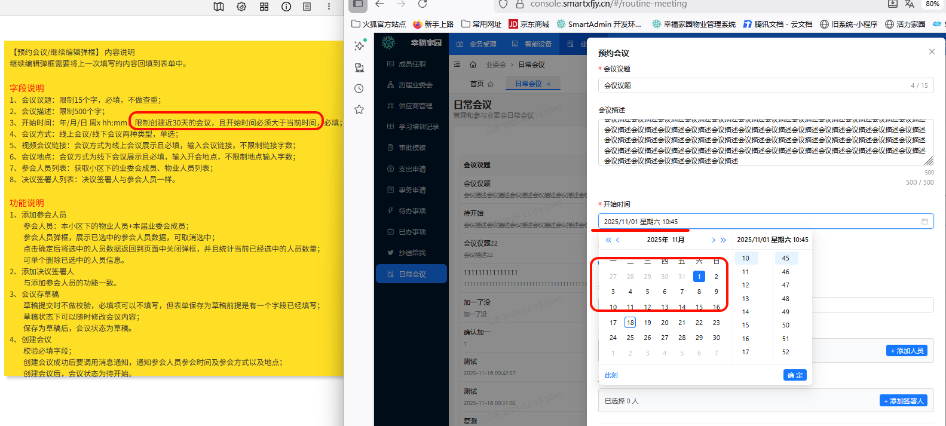Click the grid apps icon in left window toolbar
Screen dimensions: 946x426
pos(264,7)
